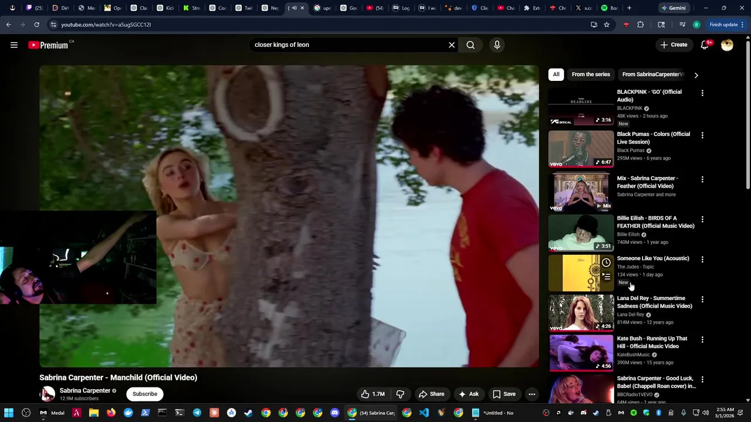Add Someone Like You to Watch Later

(x=606, y=263)
